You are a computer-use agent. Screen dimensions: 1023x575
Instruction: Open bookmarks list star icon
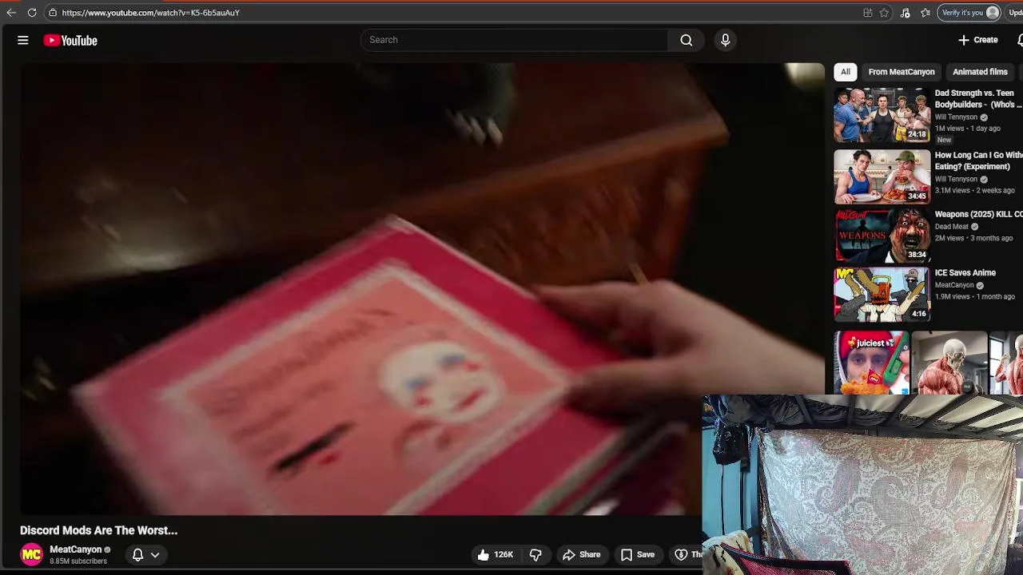(925, 13)
